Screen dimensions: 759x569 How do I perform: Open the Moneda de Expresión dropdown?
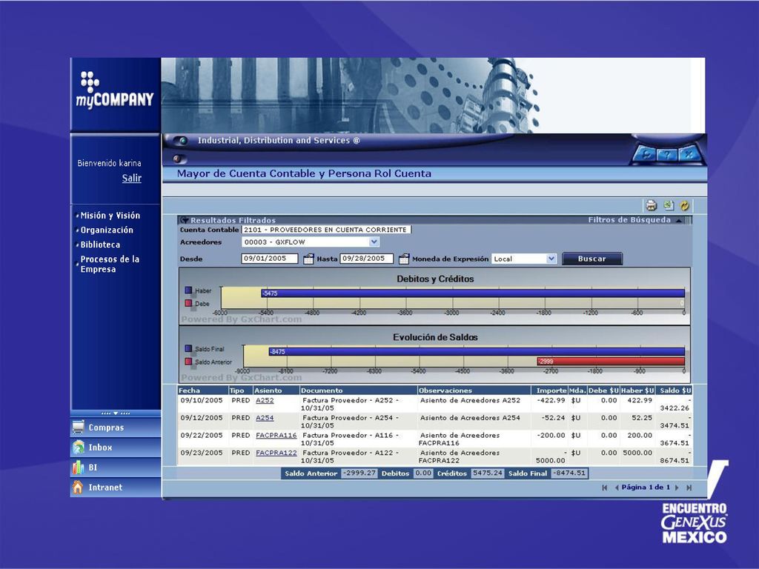pos(551,259)
